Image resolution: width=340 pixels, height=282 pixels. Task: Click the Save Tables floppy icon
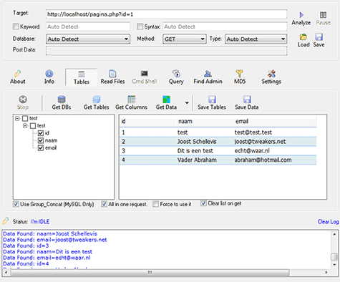(212, 99)
